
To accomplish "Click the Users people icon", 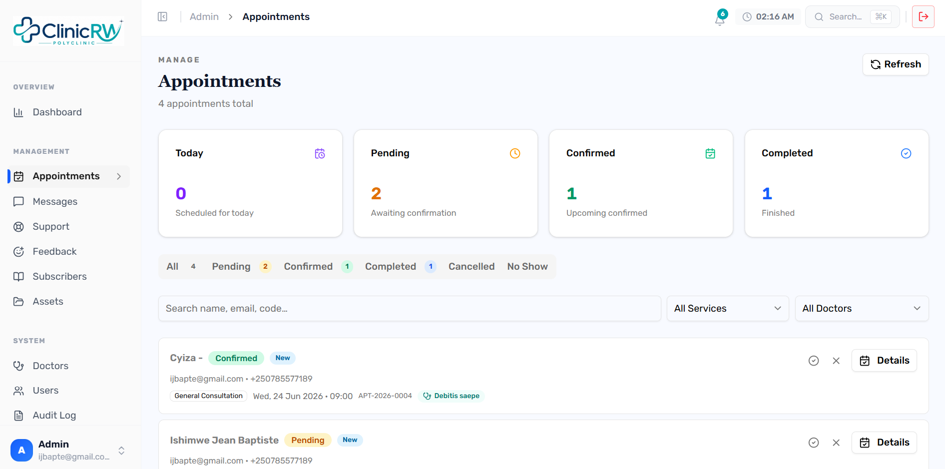I will tap(18, 391).
